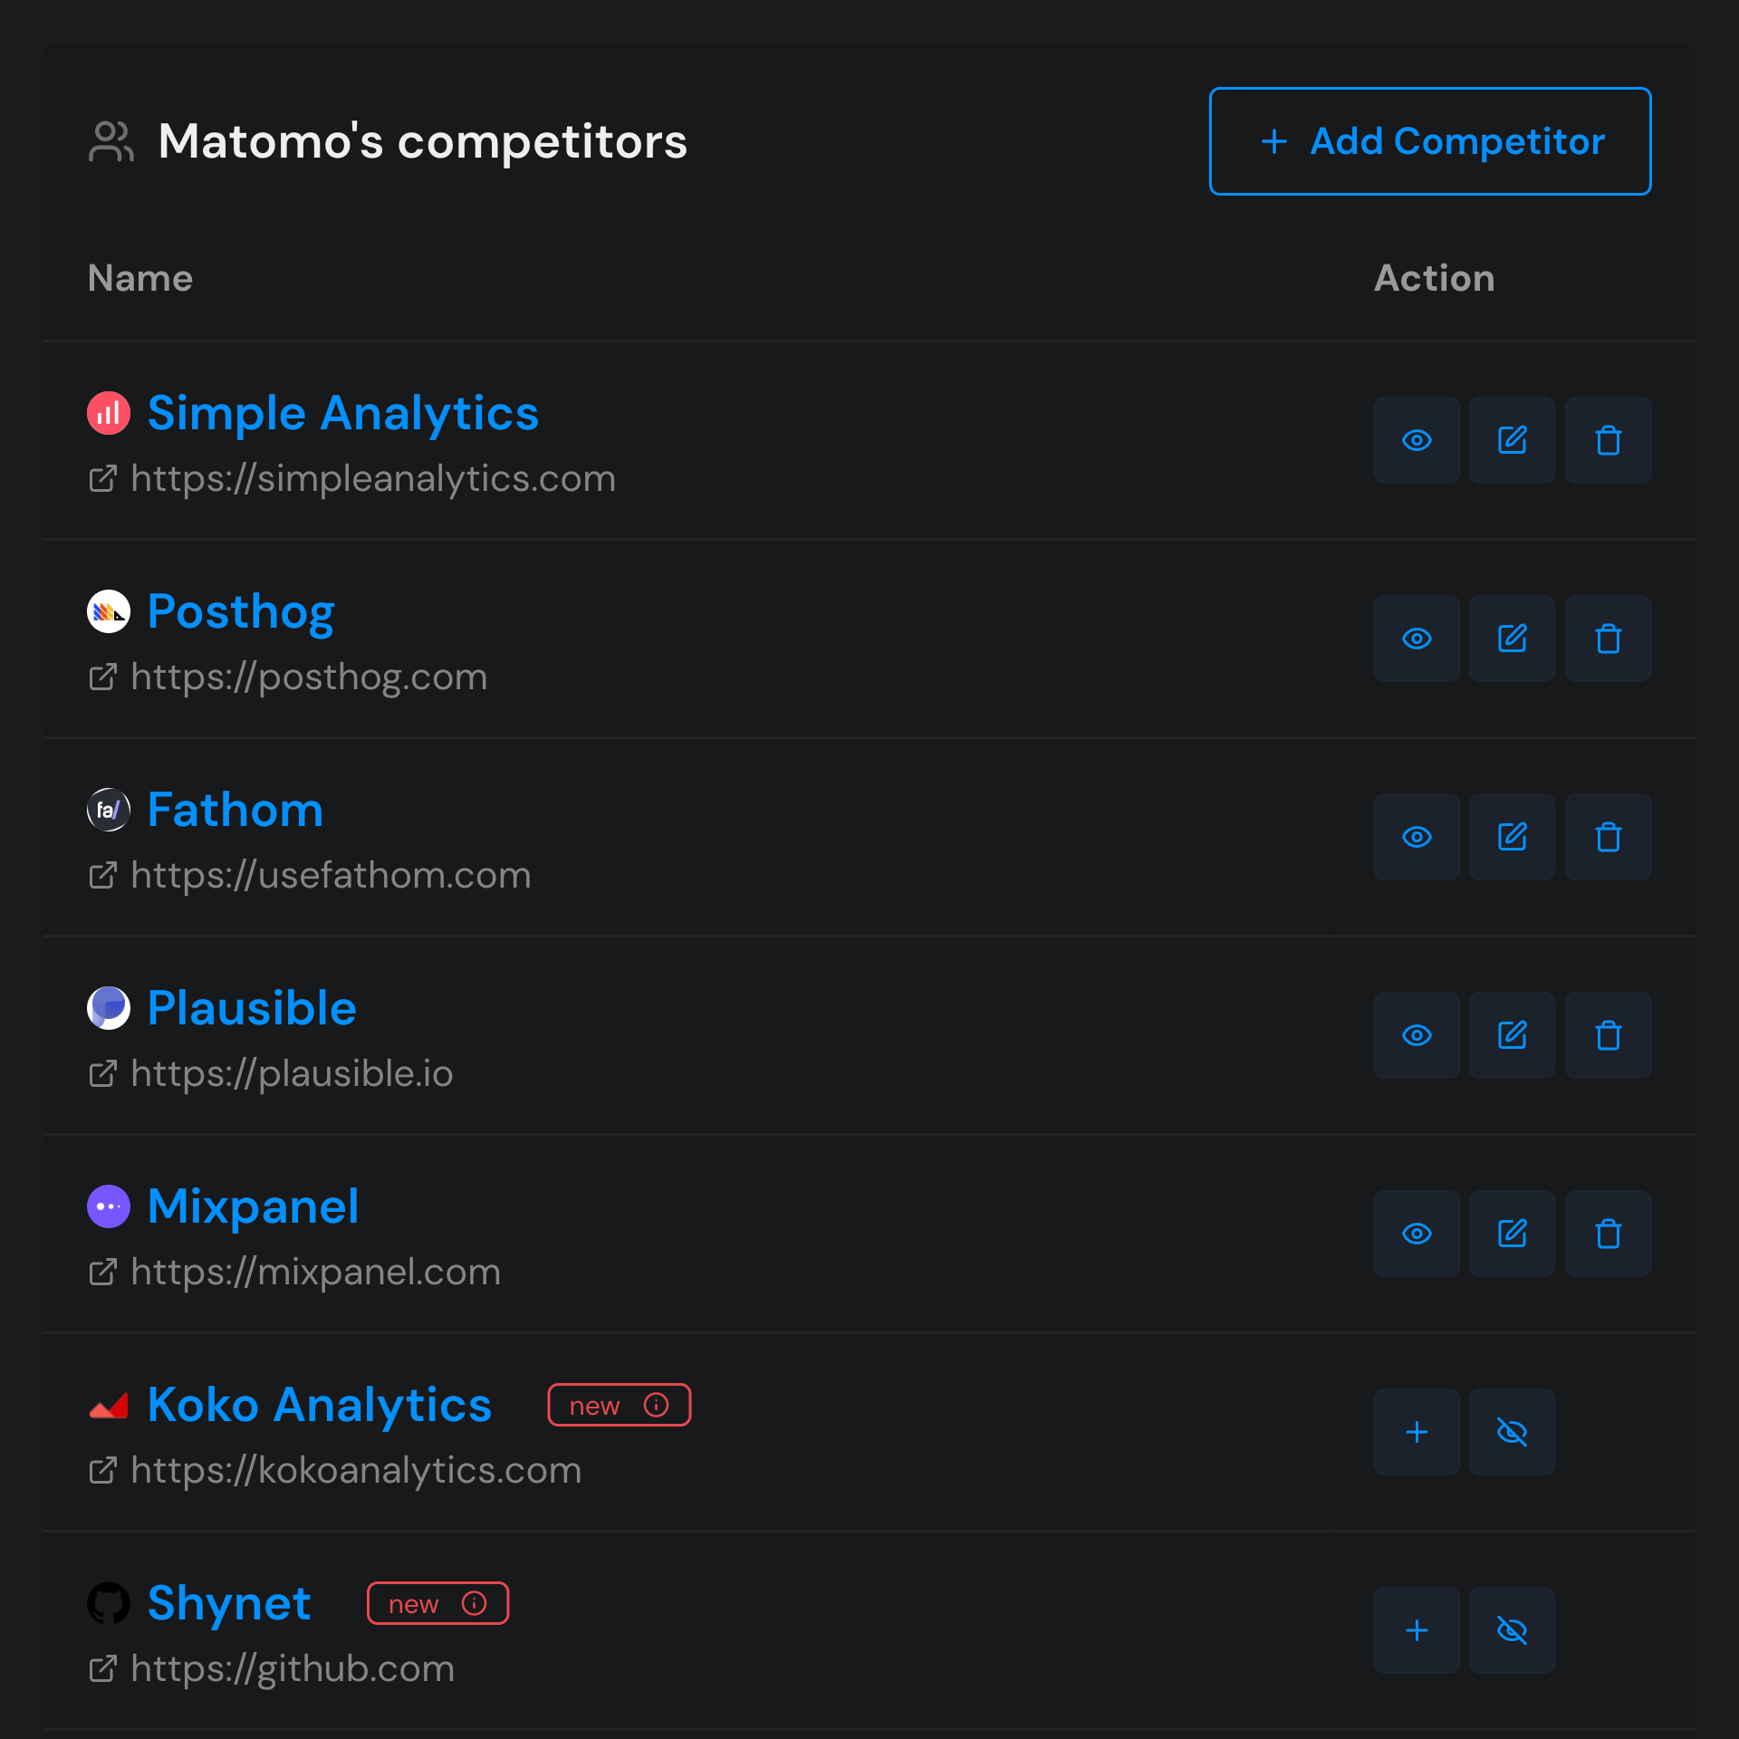1739x1739 pixels.
Task: Open the edit pencil icon for Posthog
Action: point(1512,639)
